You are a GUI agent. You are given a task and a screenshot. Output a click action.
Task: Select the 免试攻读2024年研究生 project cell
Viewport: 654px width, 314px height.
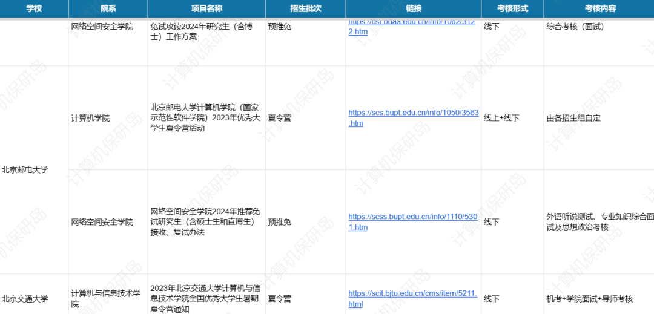206,42
